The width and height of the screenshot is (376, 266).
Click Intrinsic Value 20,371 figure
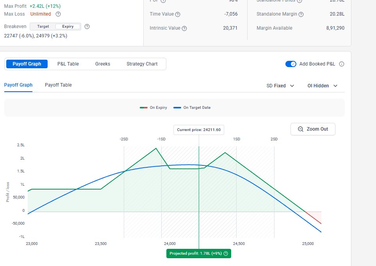[230, 28]
